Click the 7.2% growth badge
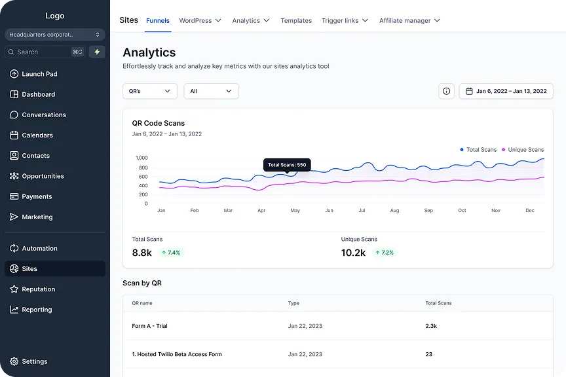Image resolution: width=566 pixels, height=377 pixels. [385, 253]
